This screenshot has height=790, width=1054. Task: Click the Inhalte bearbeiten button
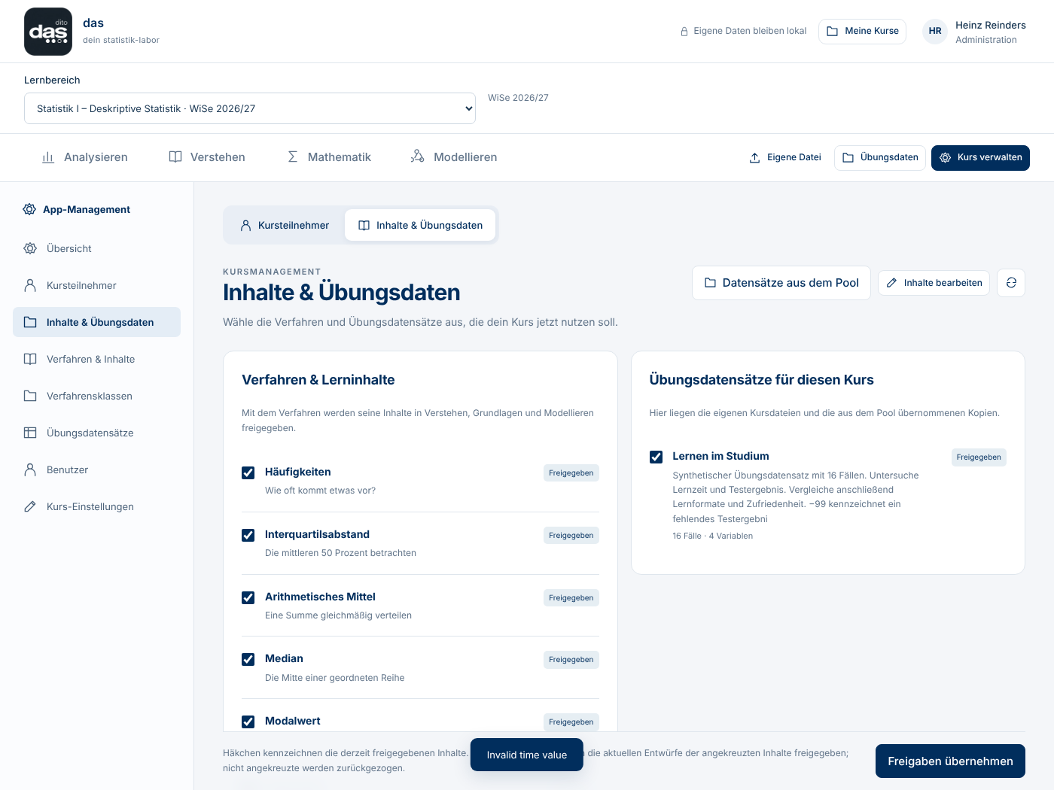pyautogui.click(x=934, y=283)
